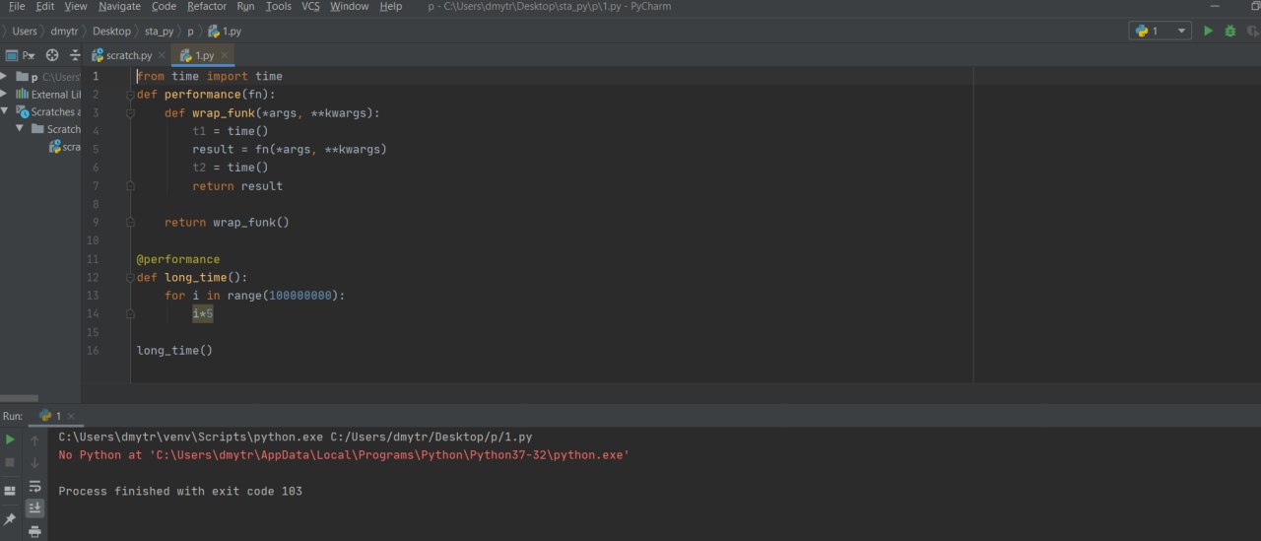The height and width of the screenshot is (541, 1261).
Task: Open the File menu
Action: pos(17,6)
